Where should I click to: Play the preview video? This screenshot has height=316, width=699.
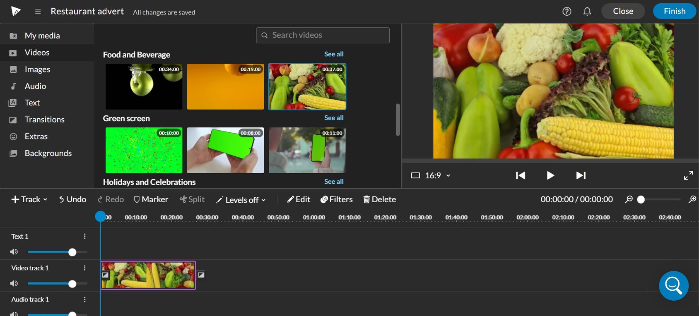550,175
